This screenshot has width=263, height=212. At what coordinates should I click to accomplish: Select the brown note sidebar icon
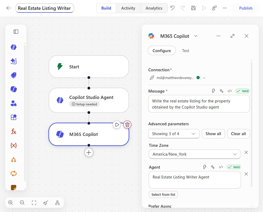[x=14, y=187]
